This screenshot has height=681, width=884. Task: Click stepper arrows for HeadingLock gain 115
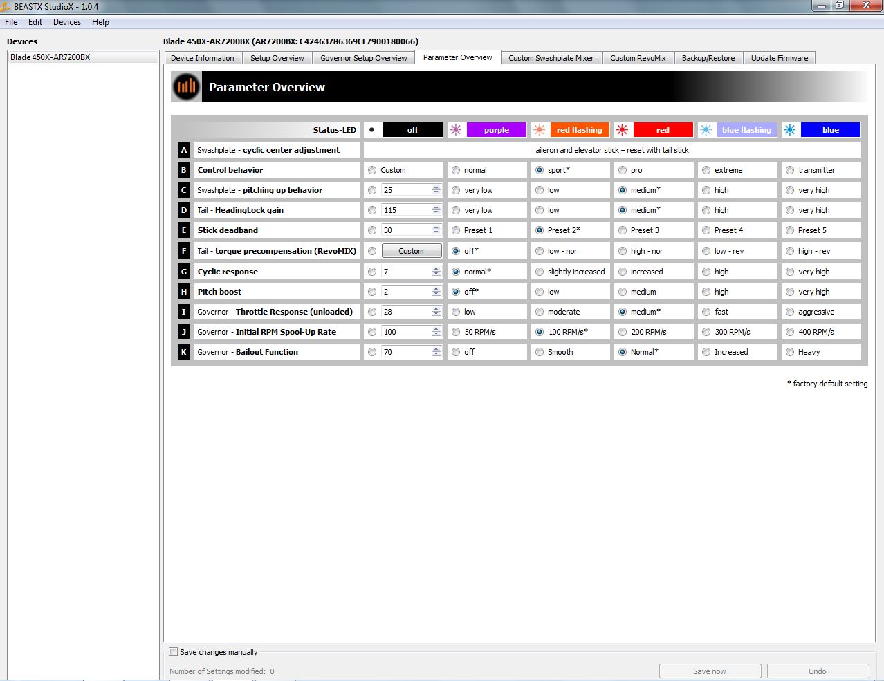436,210
